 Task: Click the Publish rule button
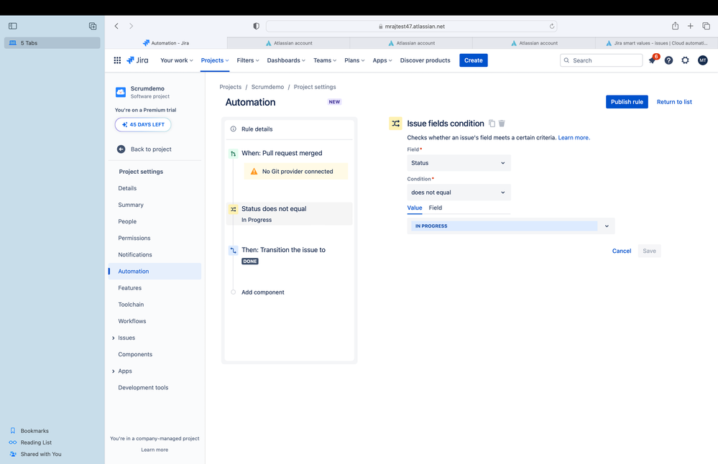point(627,101)
